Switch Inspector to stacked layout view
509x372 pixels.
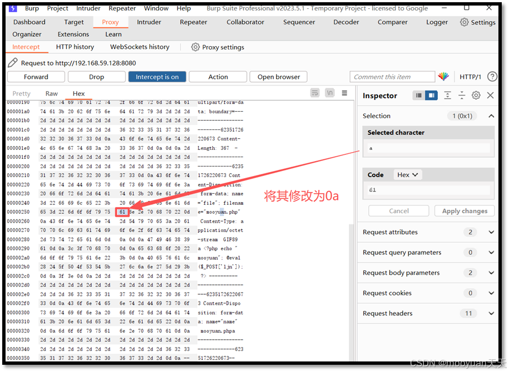pyautogui.click(x=419, y=95)
